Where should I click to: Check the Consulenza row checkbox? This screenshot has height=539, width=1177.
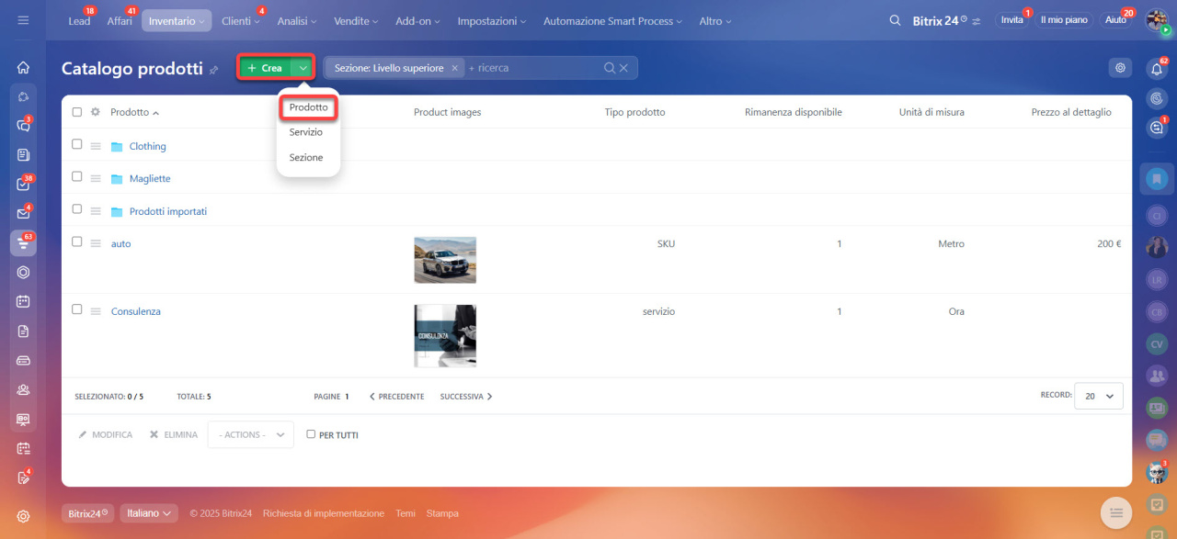tap(77, 309)
